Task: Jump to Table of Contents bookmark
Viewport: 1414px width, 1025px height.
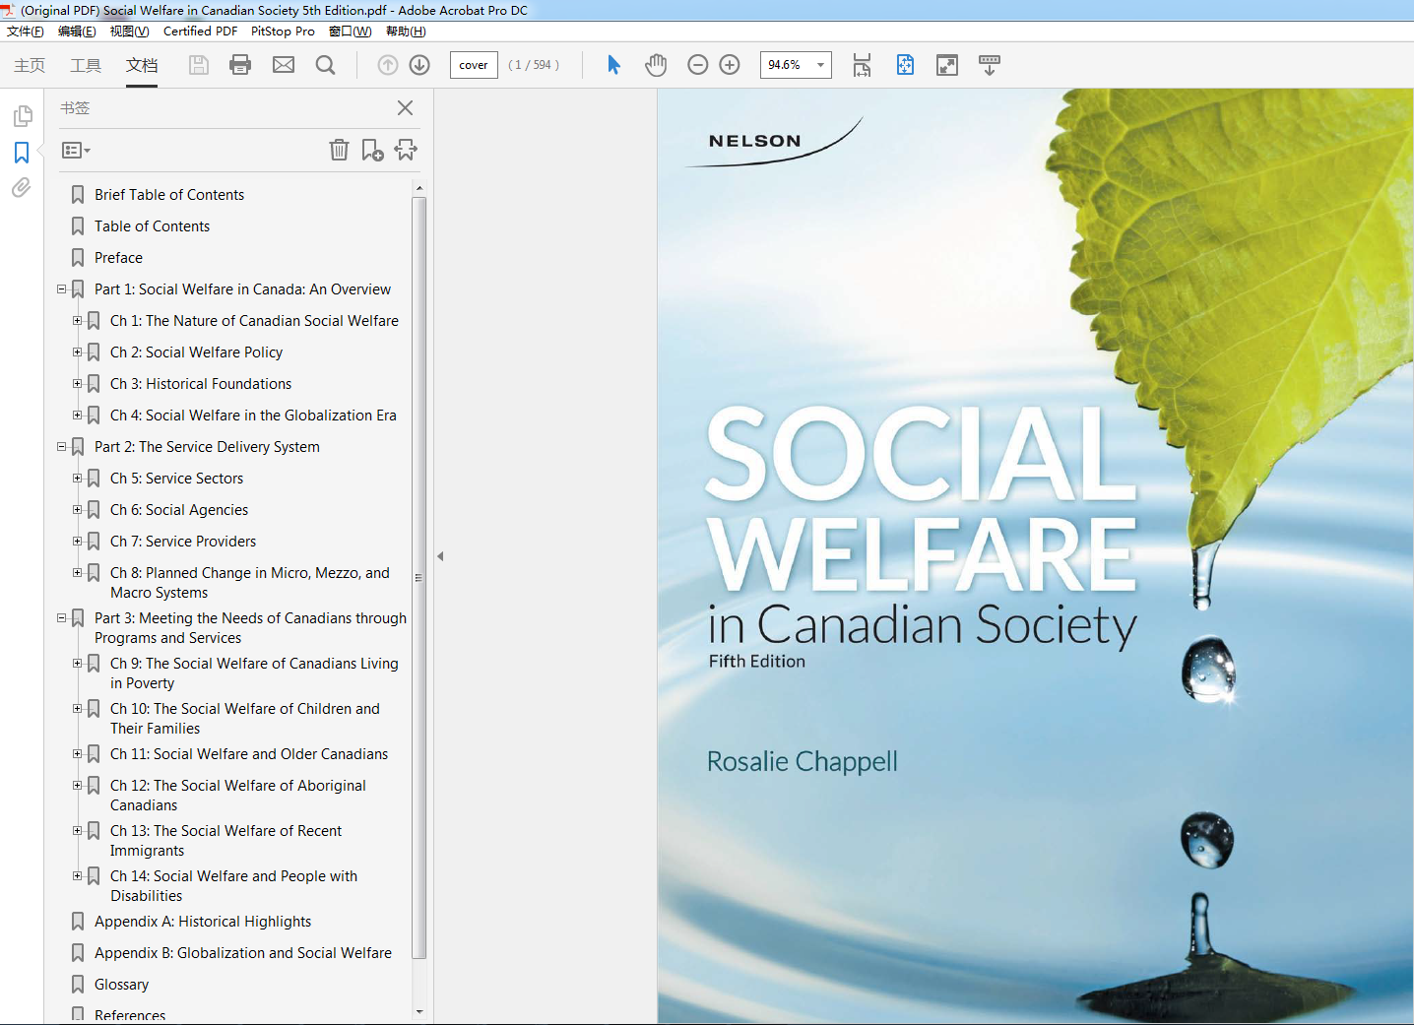Action: click(x=152, y=226)
